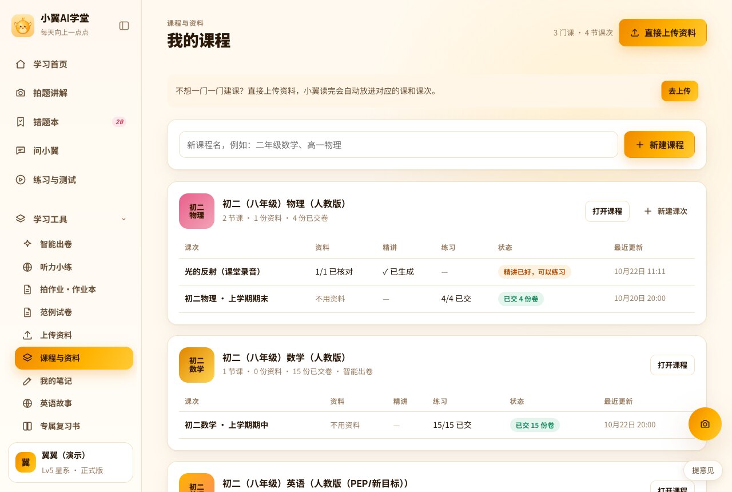Collapse the sidebar with the panel icon

click(124, 26)
